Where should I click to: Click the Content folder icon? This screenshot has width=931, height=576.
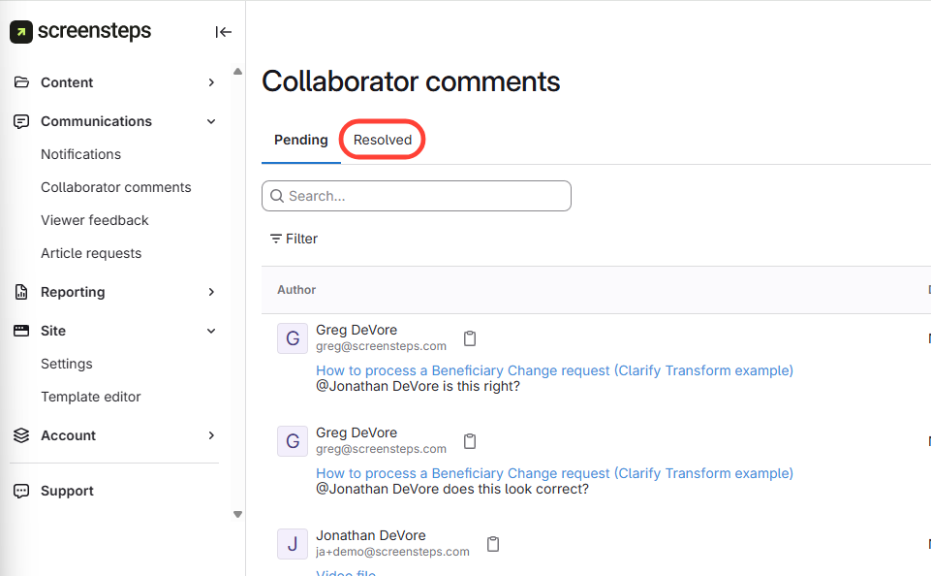pyautogui.click(x=21, y=82)
